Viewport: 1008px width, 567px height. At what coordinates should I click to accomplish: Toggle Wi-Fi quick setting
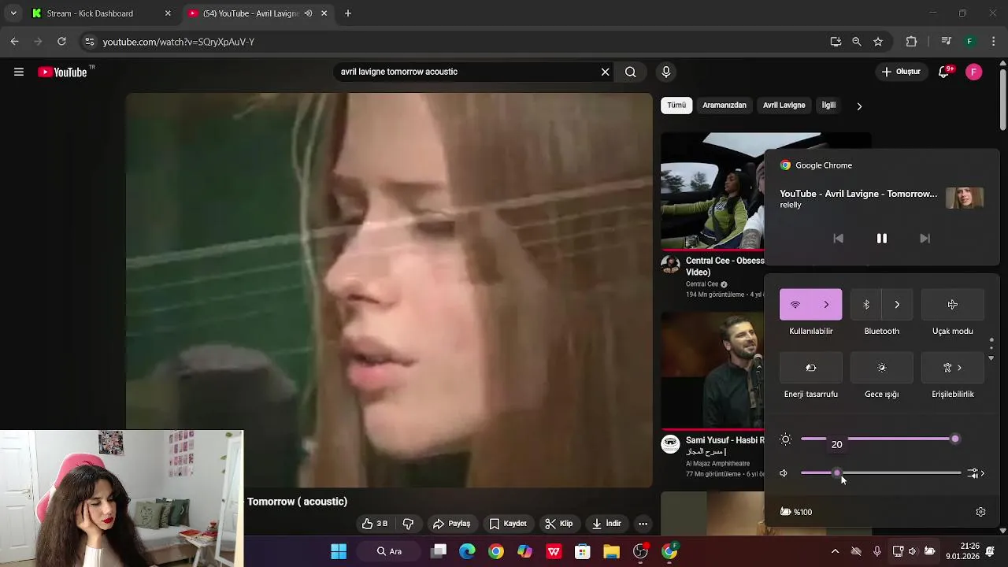pyautogui.click(x=795, y=305)
